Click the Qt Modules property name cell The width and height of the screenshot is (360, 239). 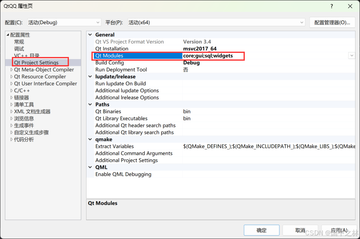[x=138, y=56]
